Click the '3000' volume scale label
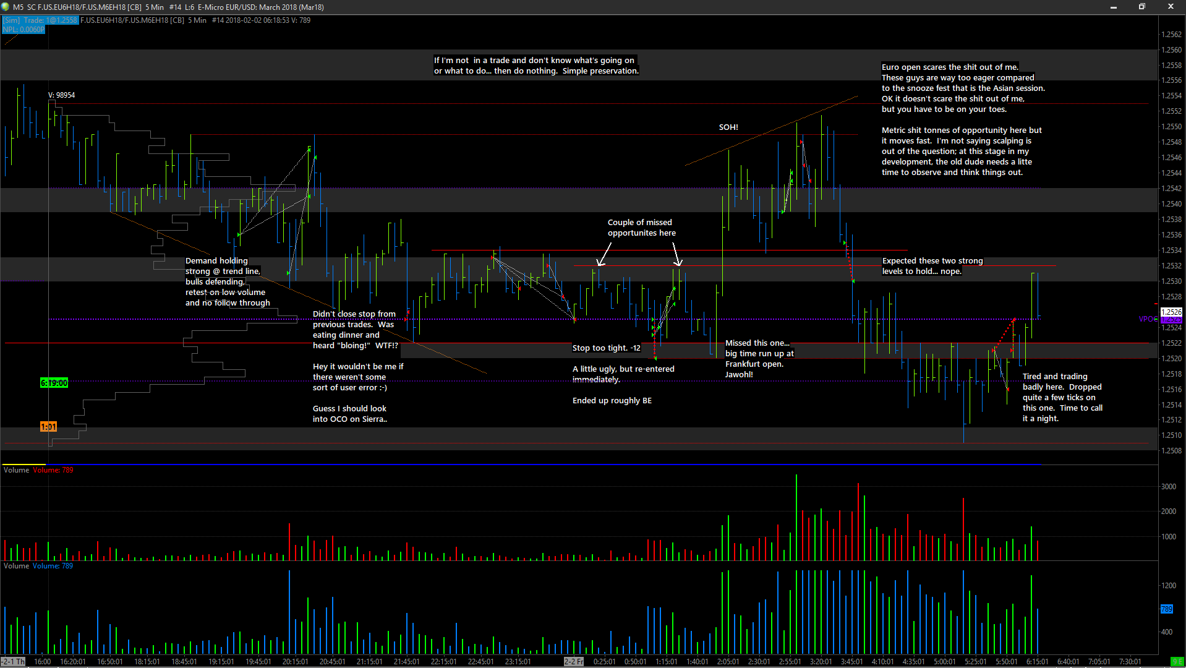 1169,487
